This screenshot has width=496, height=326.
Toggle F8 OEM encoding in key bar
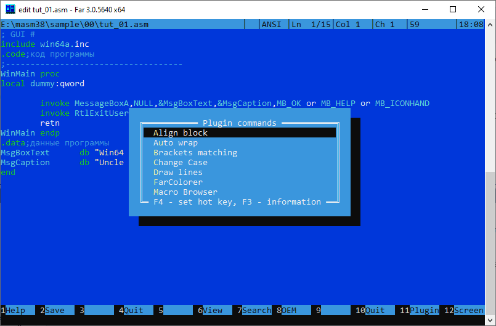coord(288,311)
